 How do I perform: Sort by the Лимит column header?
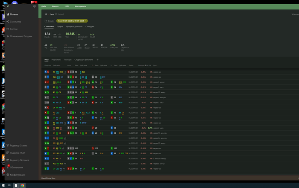pos(131,65)
